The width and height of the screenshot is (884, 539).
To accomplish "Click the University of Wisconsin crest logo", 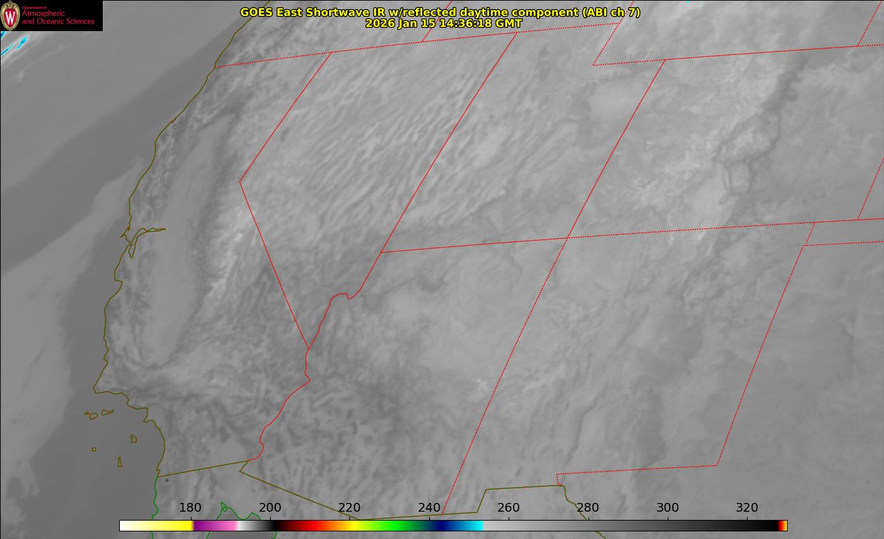I will (11, 16).
